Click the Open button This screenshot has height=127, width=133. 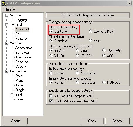tap(92, 121)
